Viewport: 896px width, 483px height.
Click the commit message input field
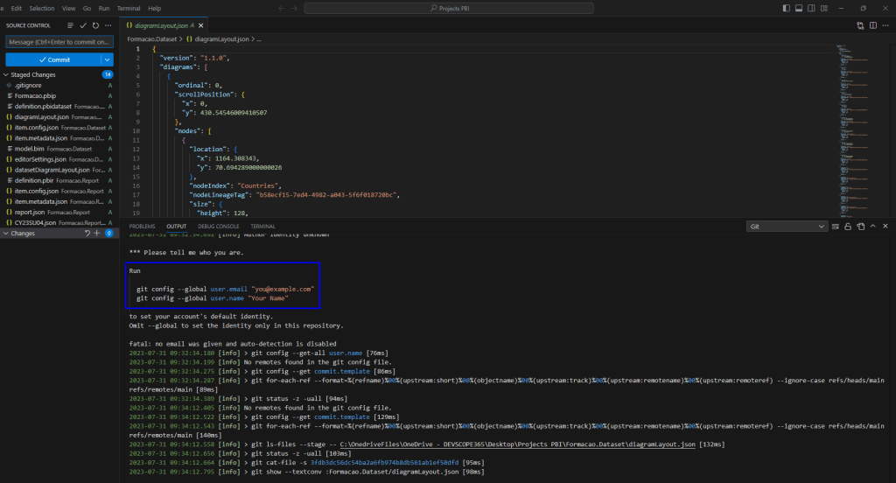coord(59,41)
